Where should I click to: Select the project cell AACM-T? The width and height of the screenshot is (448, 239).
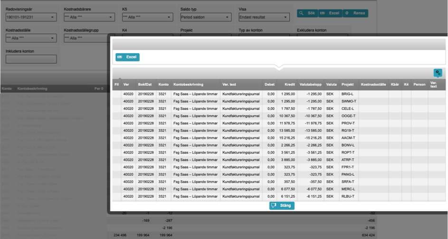348,138
